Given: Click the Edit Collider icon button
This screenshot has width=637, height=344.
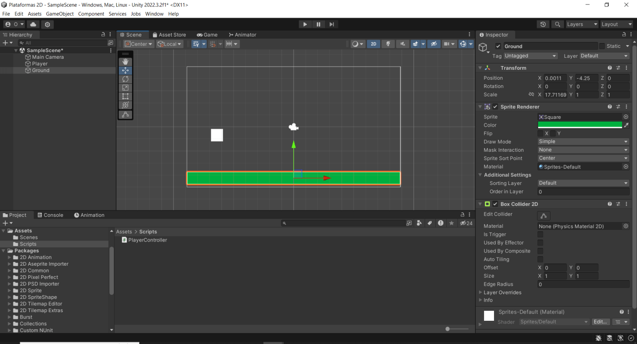Looking at the screenshot, I should [x=543, y=216].
